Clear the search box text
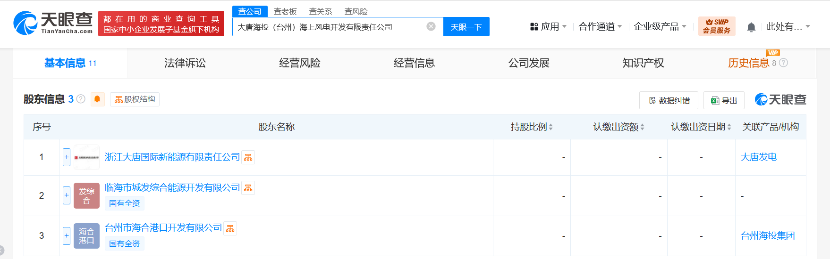The width and height of the screenshot is (830, 259). tap(431, 26)
